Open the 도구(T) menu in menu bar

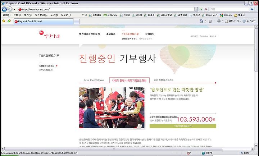point(54,15)
